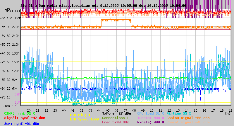This screenshot has width=234, height=126.
Task: Click the CINR legend entry
Action: [x=20, y=113]
